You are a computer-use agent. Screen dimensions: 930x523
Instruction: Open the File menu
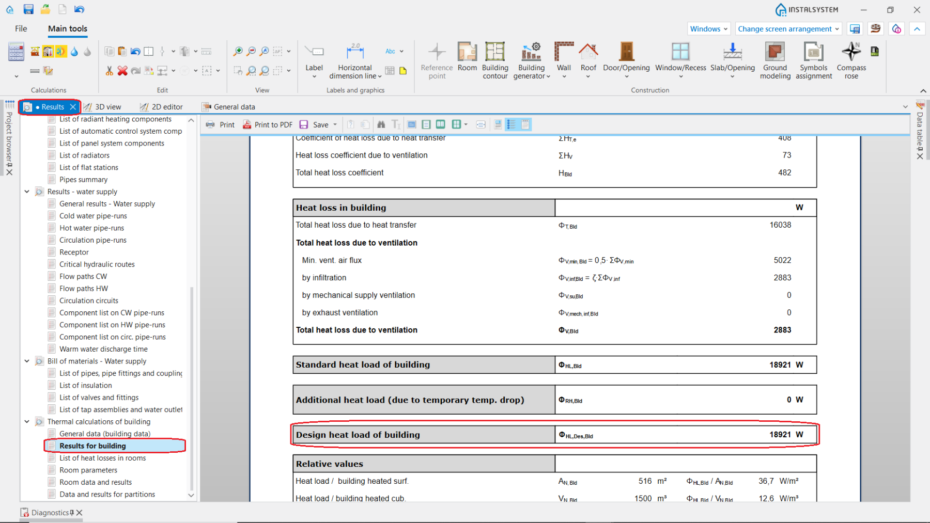point(21,28)
